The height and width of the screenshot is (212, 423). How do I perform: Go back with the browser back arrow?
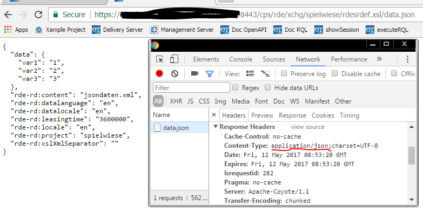point(8,15)
